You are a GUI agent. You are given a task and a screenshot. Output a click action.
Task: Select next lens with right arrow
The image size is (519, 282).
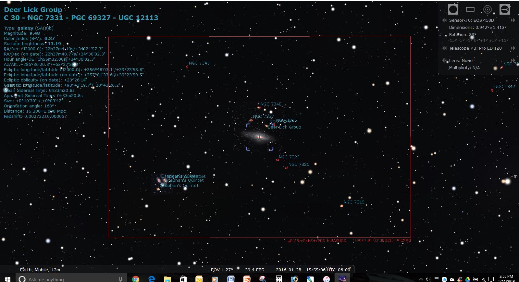(513, 60)
